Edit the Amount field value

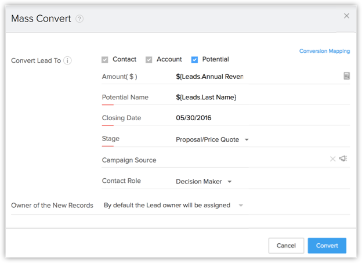tap(255, 77)
